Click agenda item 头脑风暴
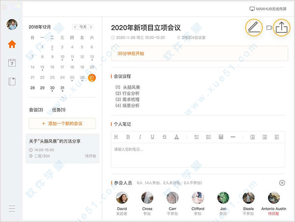Viewport: 295px width, 222px height. pos(127,87)
